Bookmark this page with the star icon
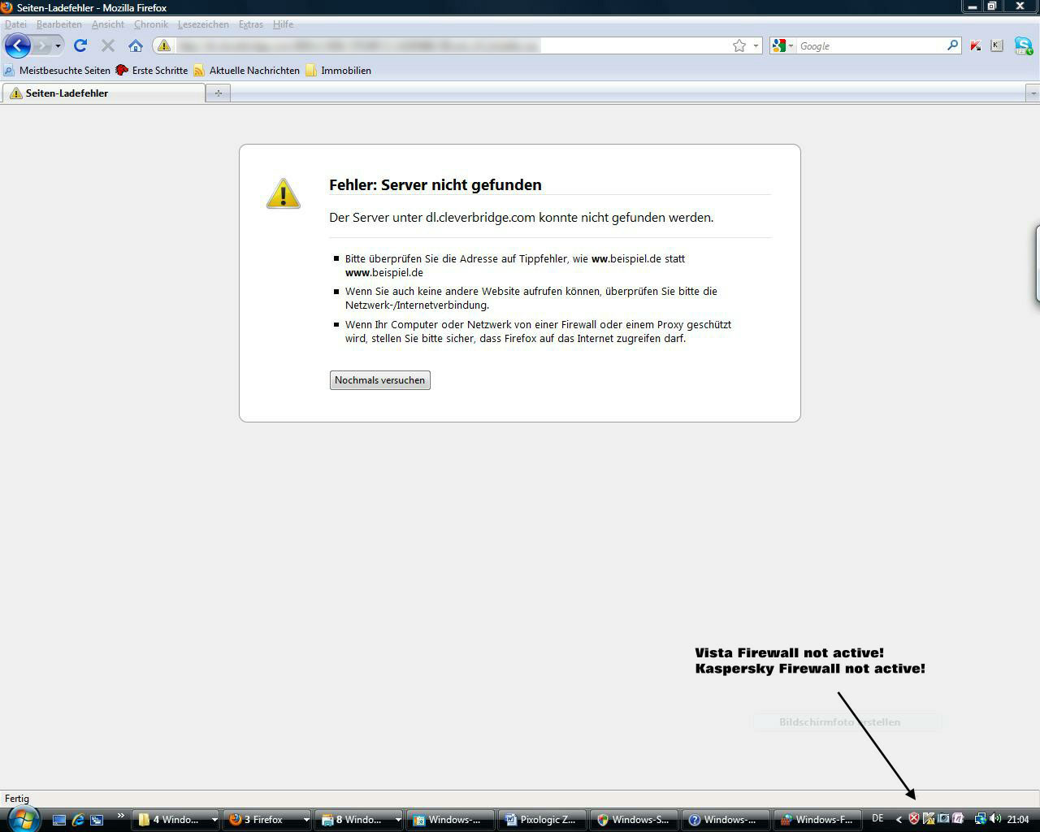The height and width of the screenshot is (832, 1040). [x=739, y=45]
